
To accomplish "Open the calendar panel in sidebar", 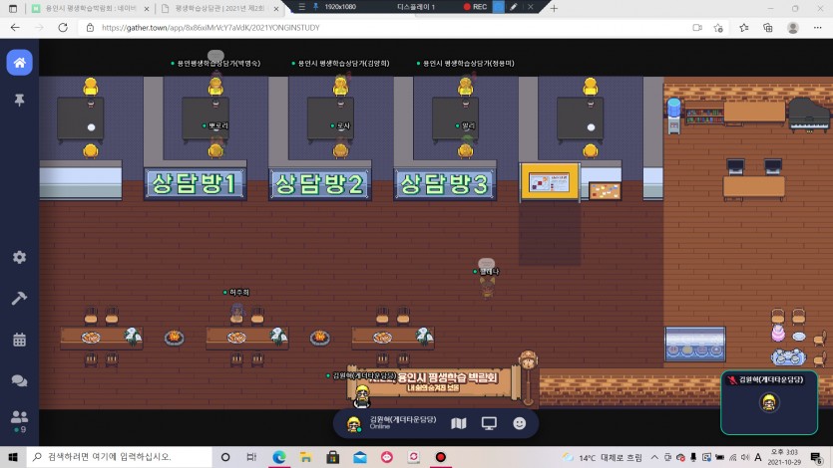I will click(x=19, y=339).
